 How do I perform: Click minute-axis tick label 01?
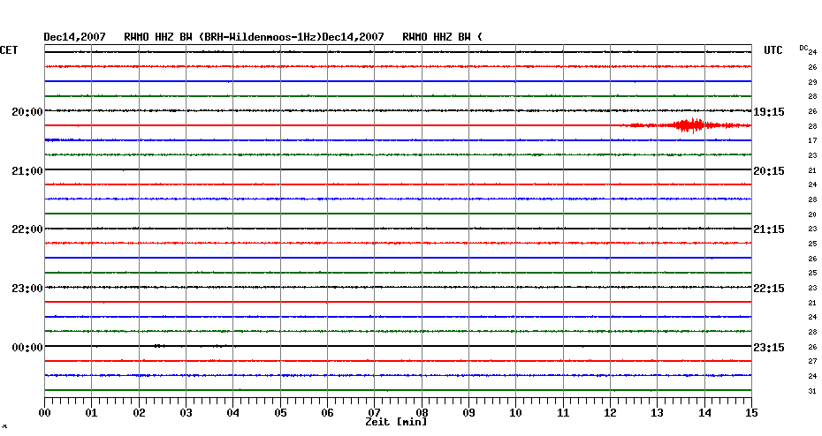[x=92, y=413]
